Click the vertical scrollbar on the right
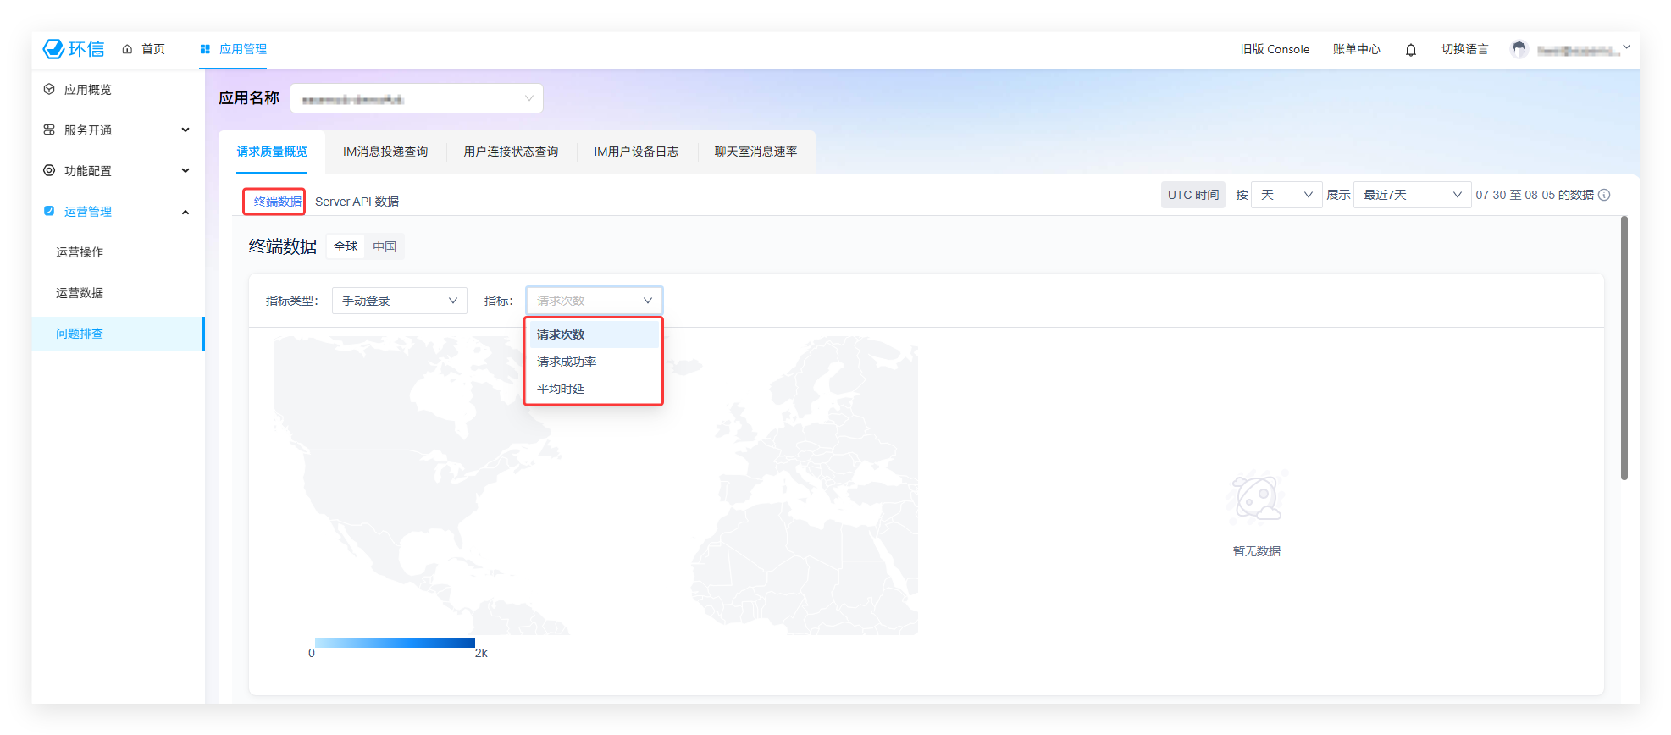The width and height of the screenshot is (1671, 735). [x=1624, y=347]
